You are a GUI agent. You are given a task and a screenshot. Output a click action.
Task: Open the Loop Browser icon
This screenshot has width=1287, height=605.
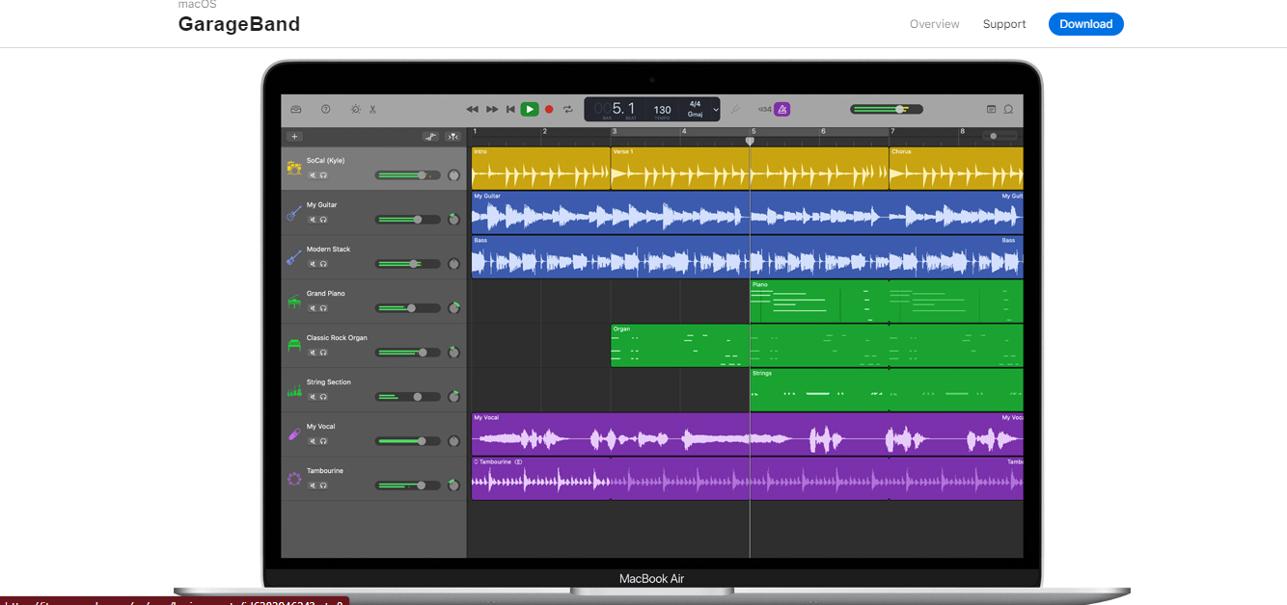1008,110
